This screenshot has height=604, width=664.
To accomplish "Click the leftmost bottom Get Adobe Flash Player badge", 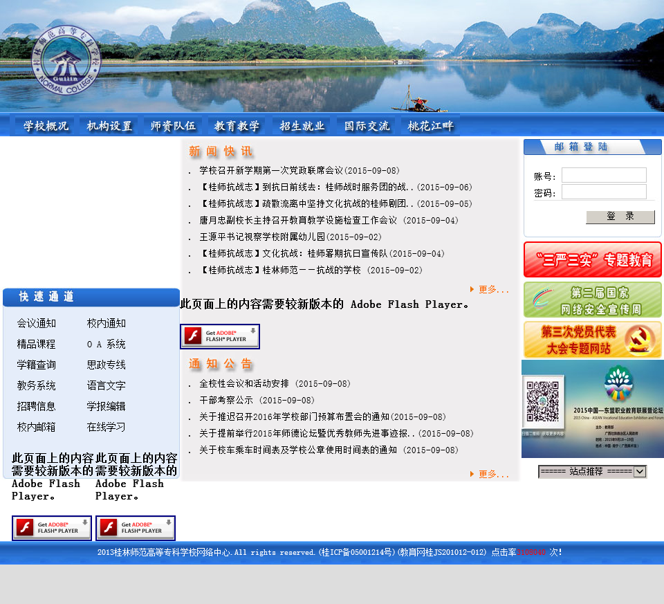I will 52,528.
